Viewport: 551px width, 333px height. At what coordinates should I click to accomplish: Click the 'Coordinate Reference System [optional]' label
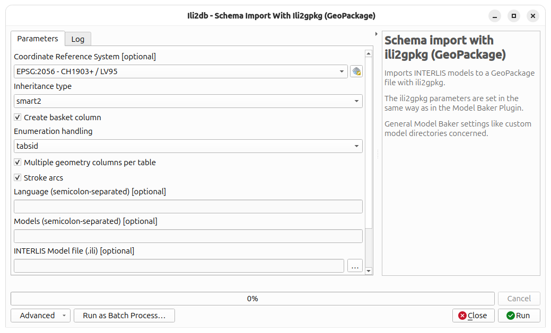85,57
